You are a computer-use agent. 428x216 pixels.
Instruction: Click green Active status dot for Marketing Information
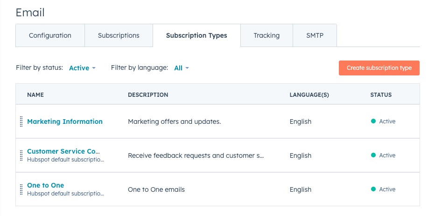coord(373,121)
